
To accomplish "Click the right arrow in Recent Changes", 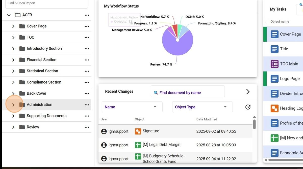I will [x=248, y=92].
